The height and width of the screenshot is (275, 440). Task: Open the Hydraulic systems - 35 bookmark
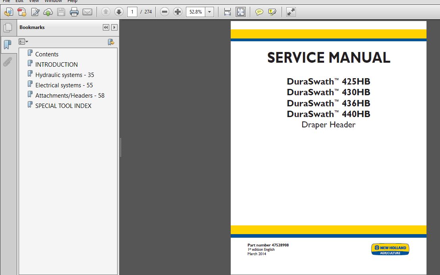click(x=65, y=75)
